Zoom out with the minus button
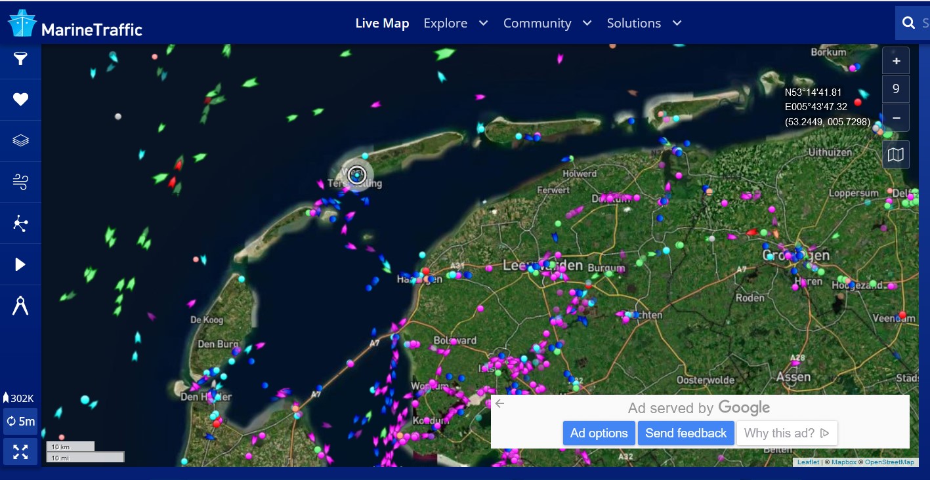The height and width of the screenshot is (480, 930). point(896,118)
